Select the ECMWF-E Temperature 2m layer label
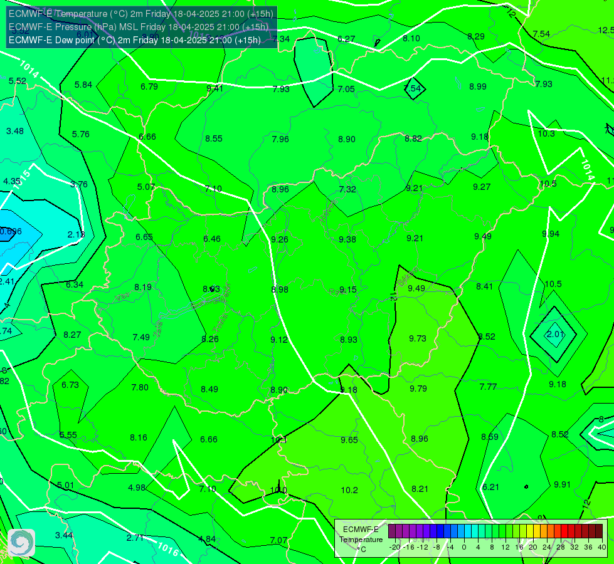 tap(141, 14)
